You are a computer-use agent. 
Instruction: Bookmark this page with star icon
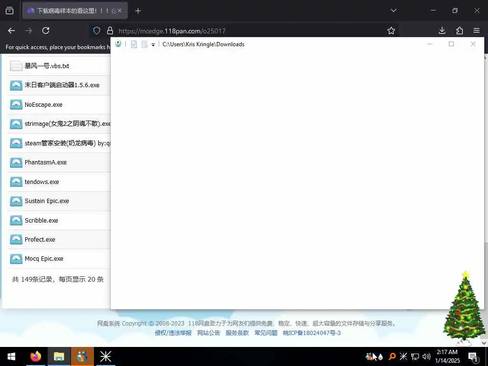pos(391,30)
